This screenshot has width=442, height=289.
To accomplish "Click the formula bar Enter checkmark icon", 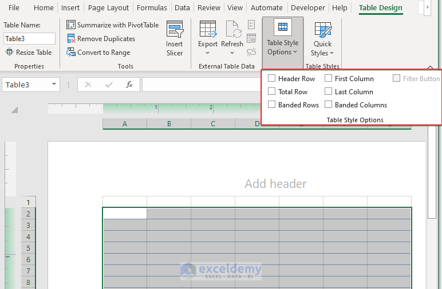I will [x=109, y=85].
